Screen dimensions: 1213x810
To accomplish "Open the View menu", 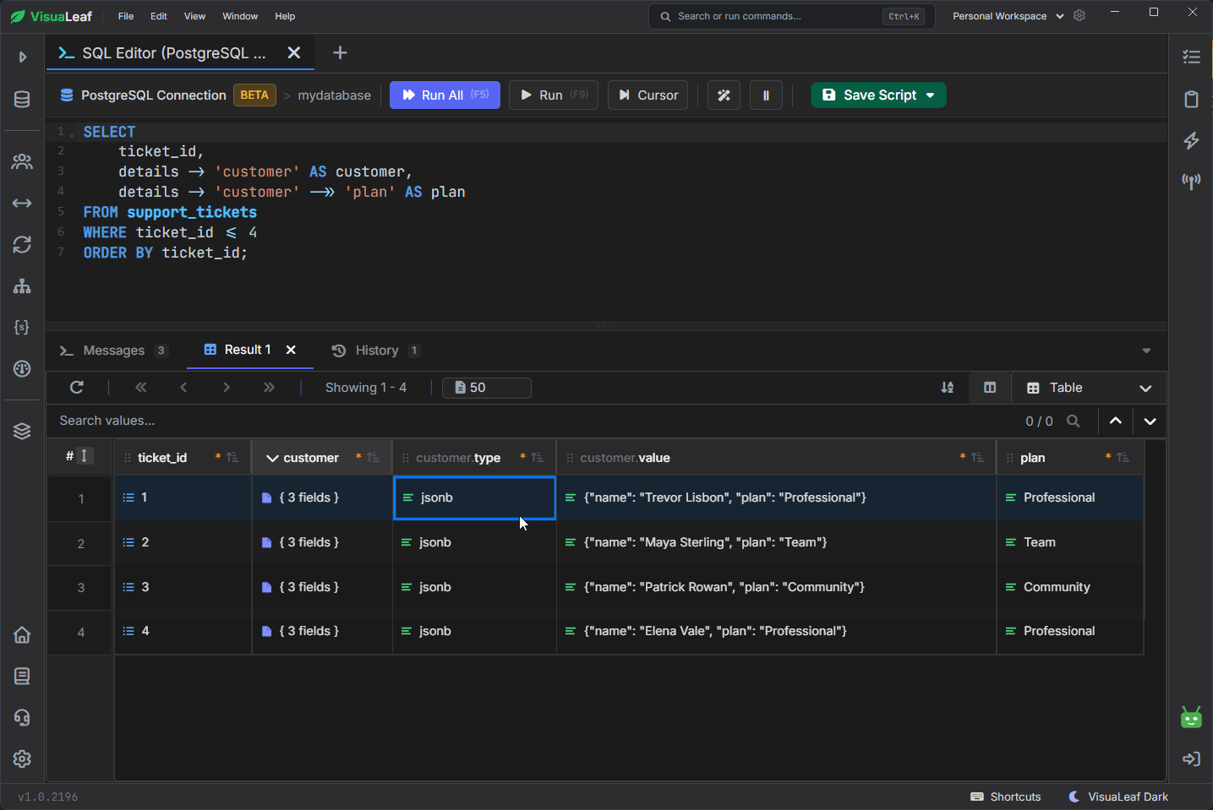I will tap(194, 16).
